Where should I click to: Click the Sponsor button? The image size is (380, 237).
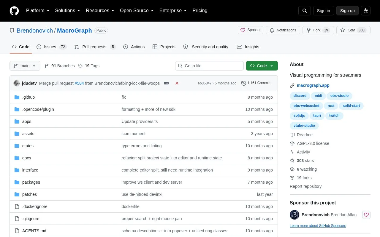[x=251, y=30]
